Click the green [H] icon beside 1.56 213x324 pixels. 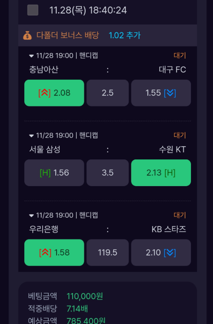[x=45, y=173]
